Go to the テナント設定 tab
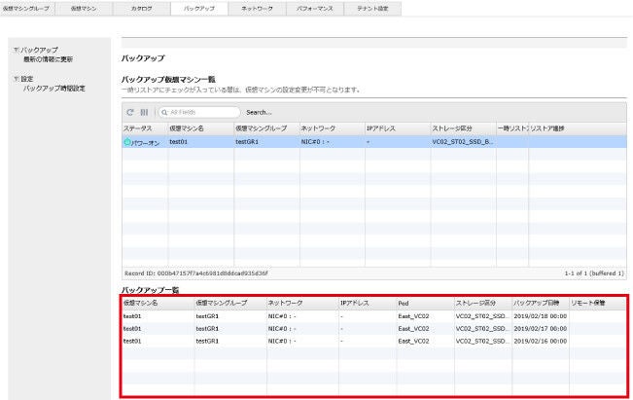The image size is (633, 400). (372, 8)
